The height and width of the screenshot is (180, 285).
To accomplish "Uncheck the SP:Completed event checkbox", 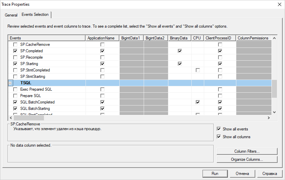I will [15, 51].
